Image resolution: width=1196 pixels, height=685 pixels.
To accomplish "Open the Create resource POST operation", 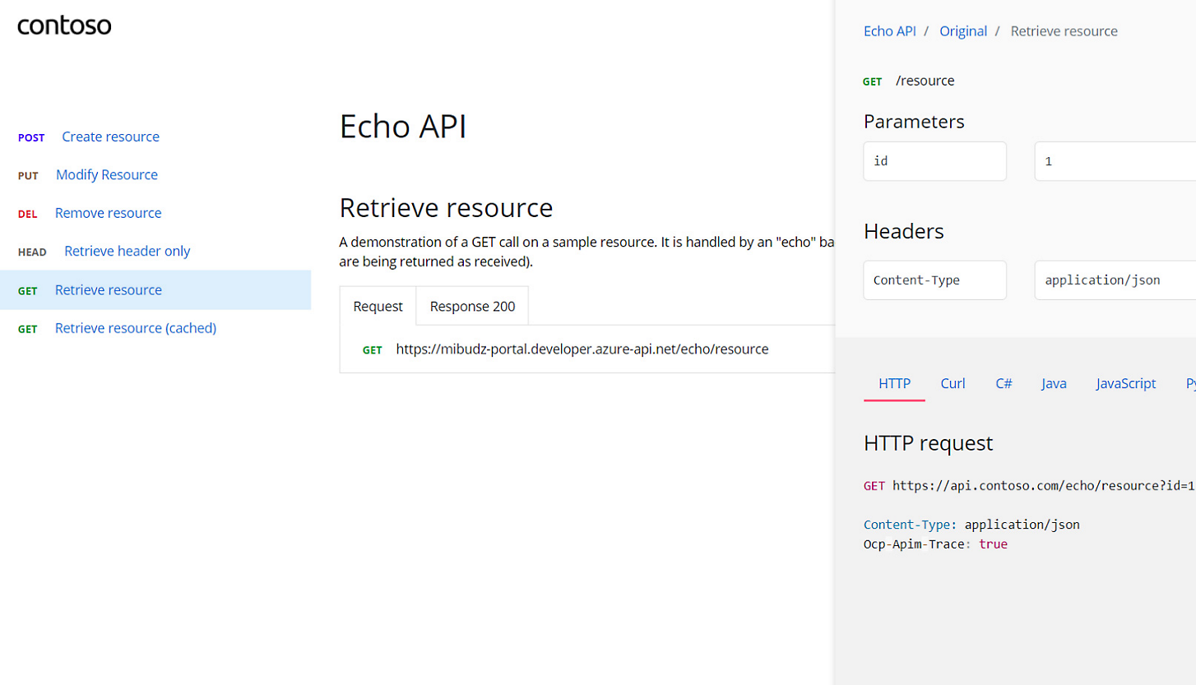I will [110, 137].
